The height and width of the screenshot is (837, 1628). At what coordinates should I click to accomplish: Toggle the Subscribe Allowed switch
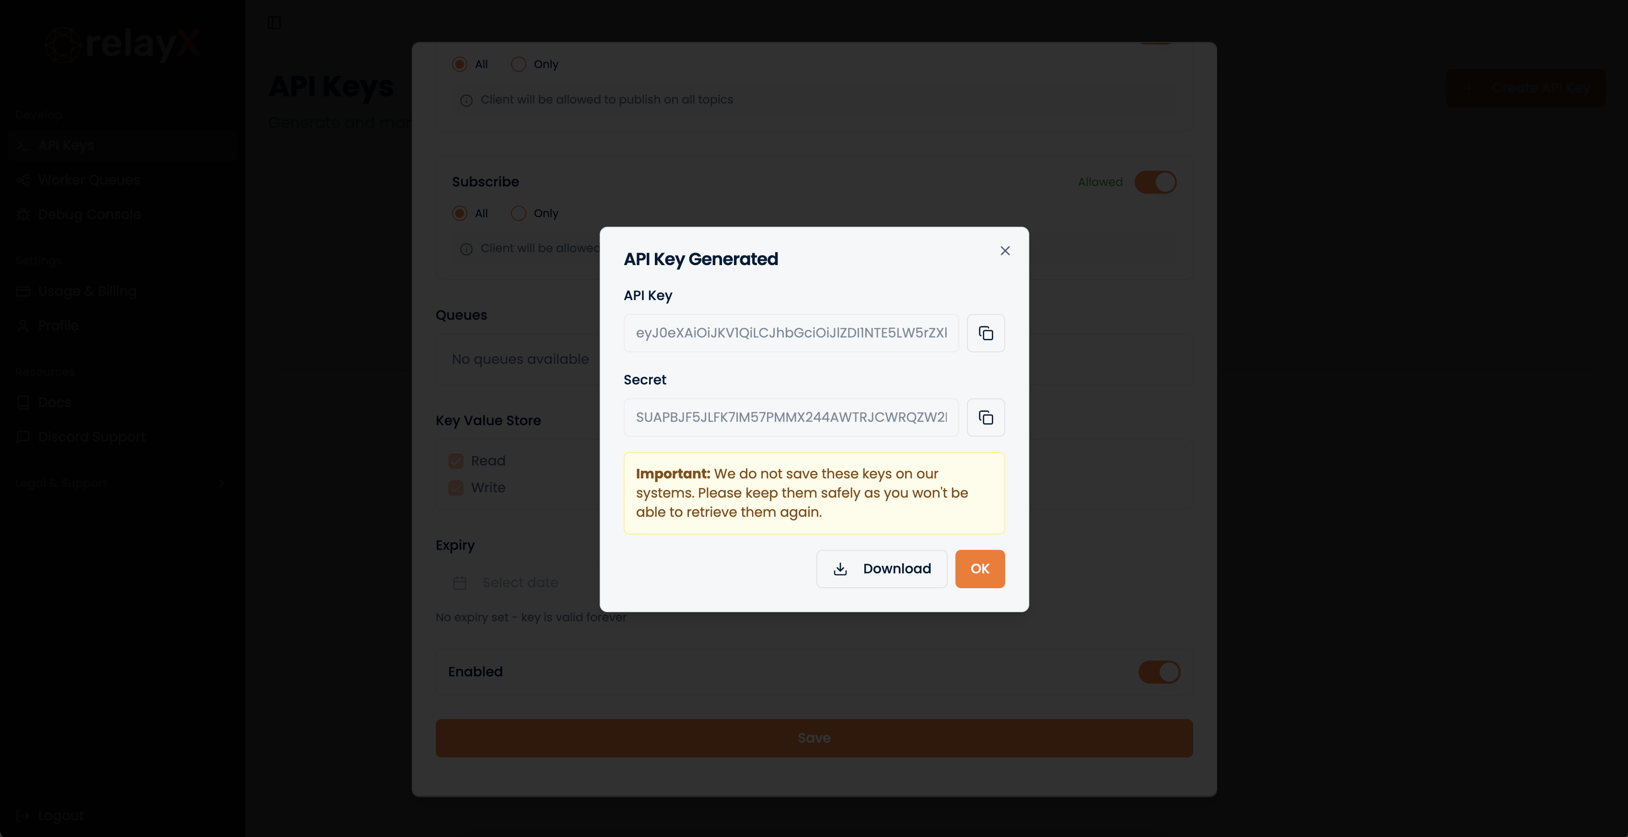tap(1155, 182)
